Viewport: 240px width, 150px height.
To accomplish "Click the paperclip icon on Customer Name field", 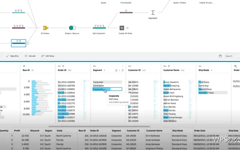I will click(x=169, y=66).
